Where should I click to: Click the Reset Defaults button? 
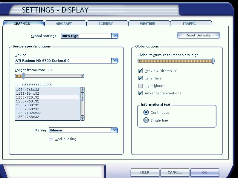198,35
